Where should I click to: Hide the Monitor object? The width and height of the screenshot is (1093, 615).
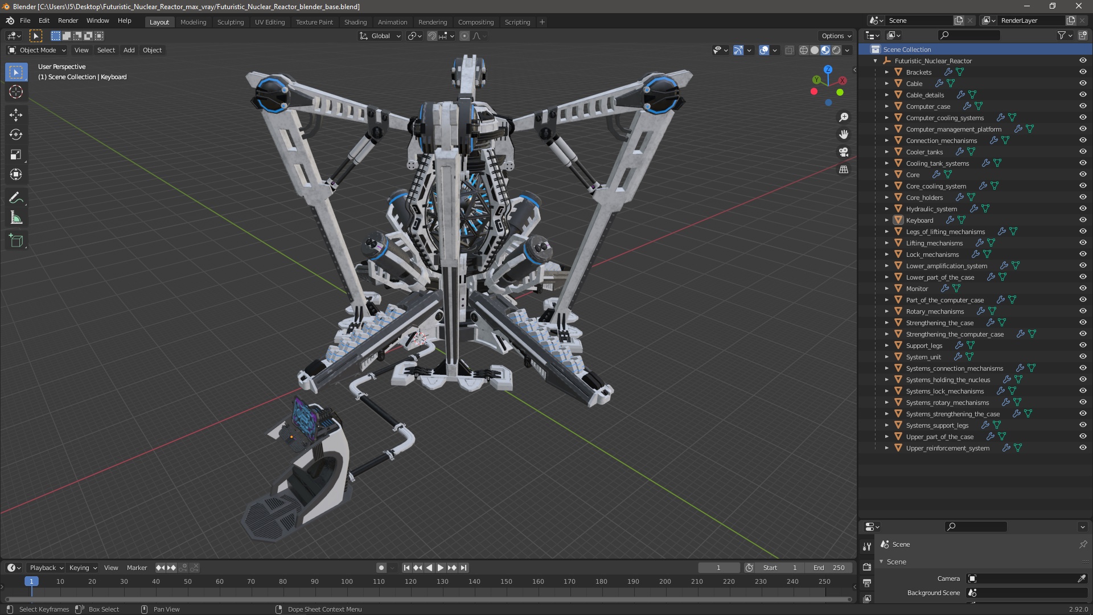point(1083,288)
